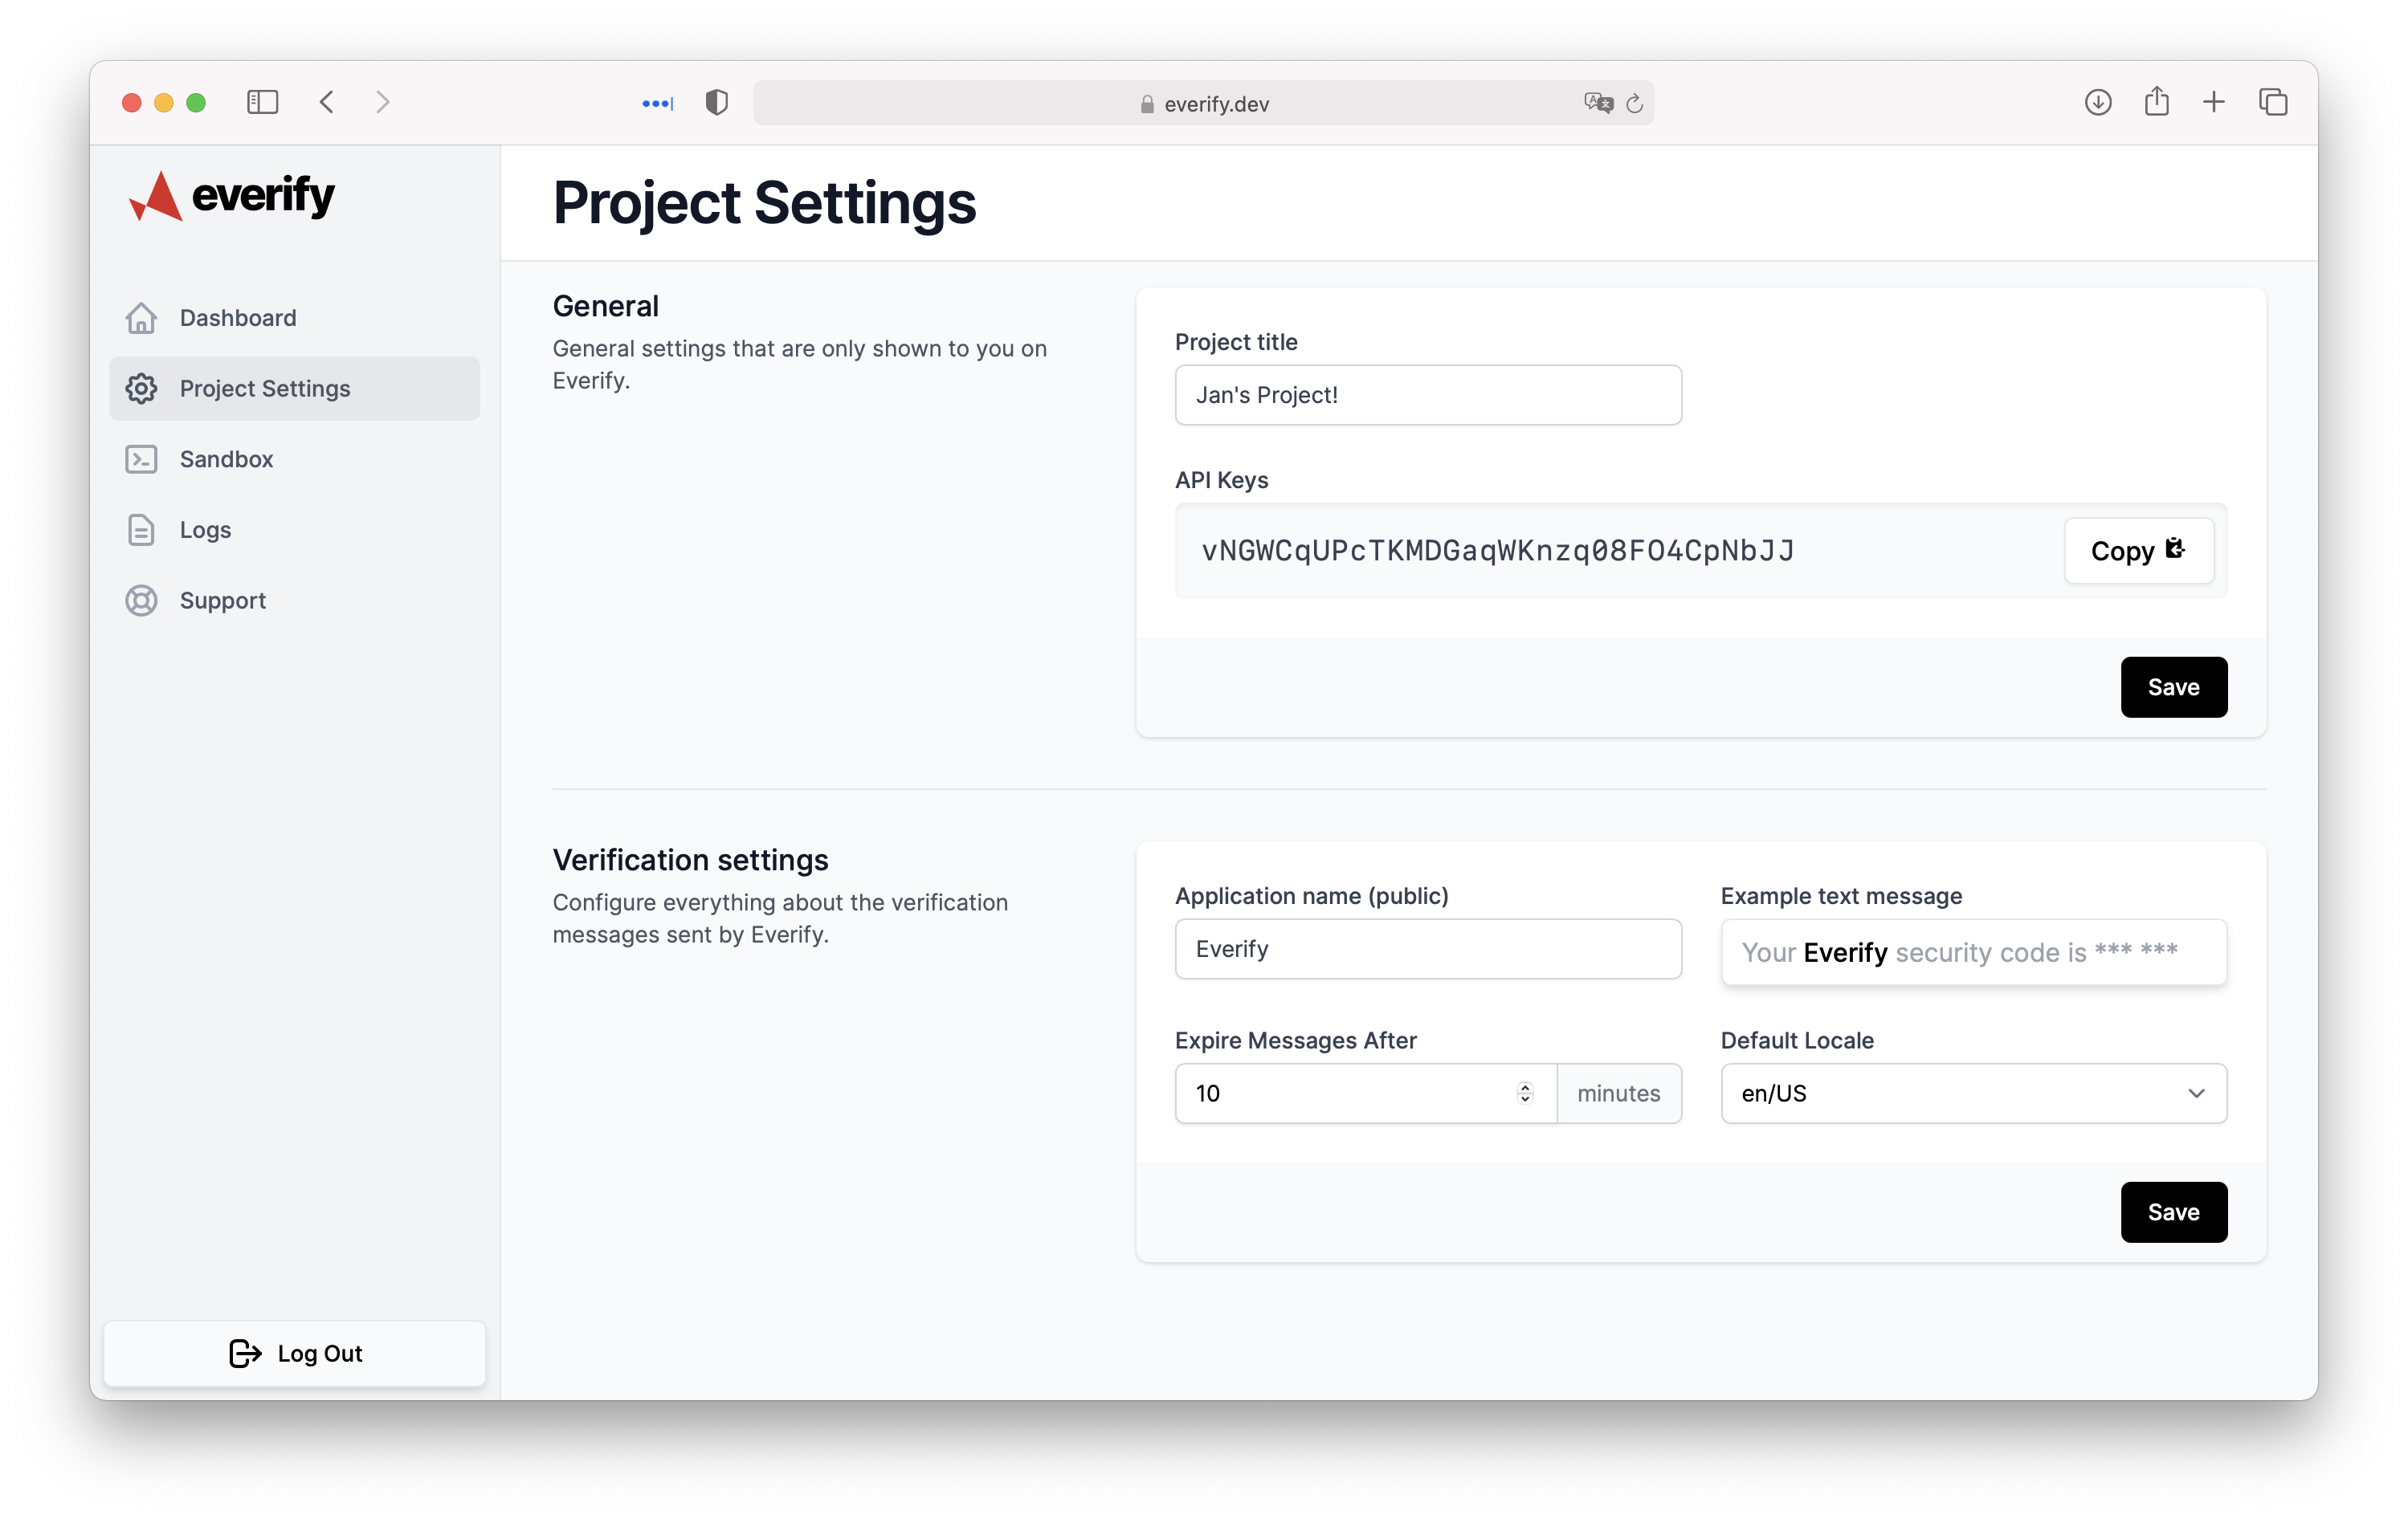Click the Logs document icon
The height and width of the screenshot is (1519, 2408).
tap(141, 530)
